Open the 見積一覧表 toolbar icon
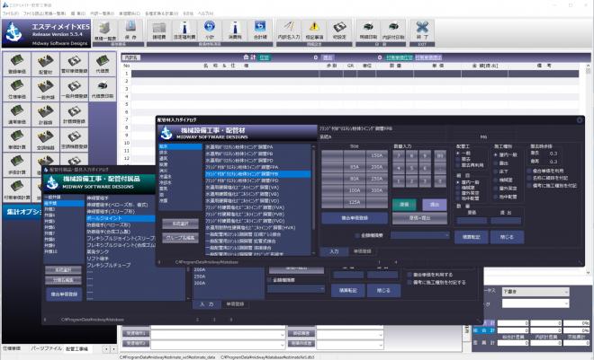Screen dimensions: 594x360 pyautogui.click(x=105, y=31)
